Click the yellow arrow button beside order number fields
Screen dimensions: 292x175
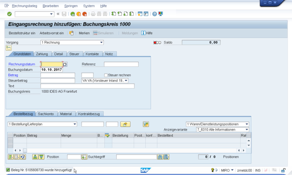(x=125, y=124)
